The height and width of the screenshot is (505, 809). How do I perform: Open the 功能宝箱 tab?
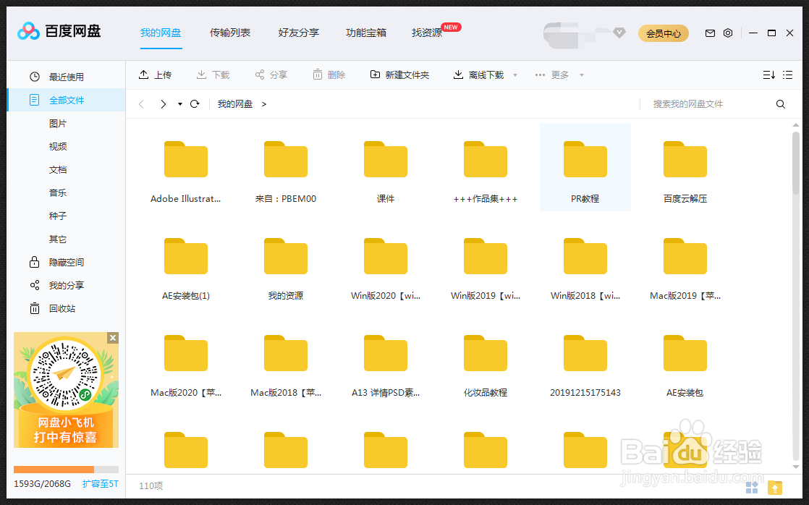[x=366, y=32]
